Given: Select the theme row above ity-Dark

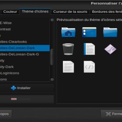Looking at the screenshot, I should (x=25, y=61).
